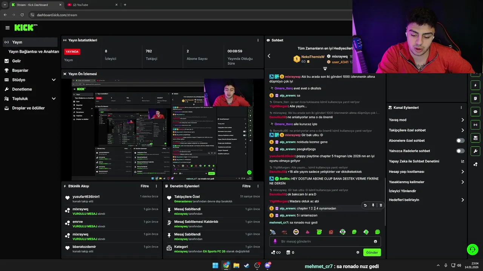483x271 pixels.
Task: Open Yayın İstatistikleri three-dot menu
Action: click(x=258, y=40)
